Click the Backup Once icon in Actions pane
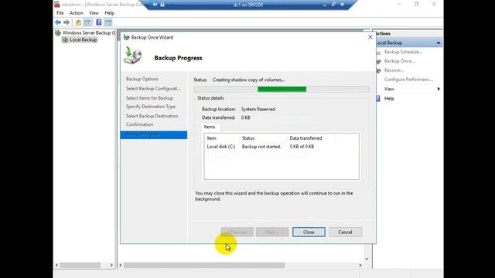Image resolution: width=495 pixels, height=278 pixels. pos(378,61)
